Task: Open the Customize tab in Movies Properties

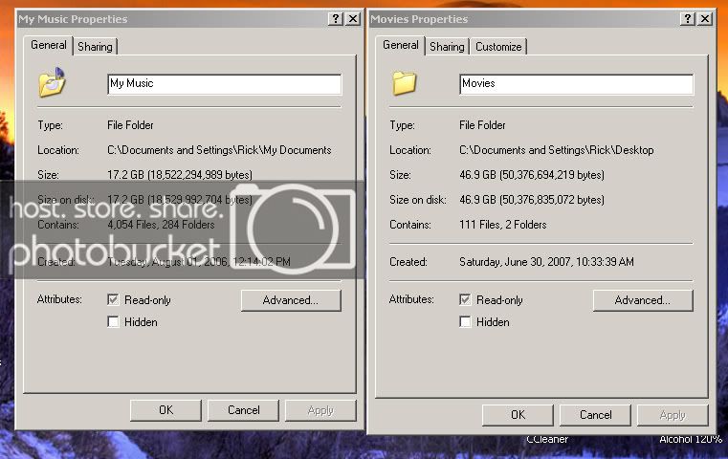Action: 498,47
